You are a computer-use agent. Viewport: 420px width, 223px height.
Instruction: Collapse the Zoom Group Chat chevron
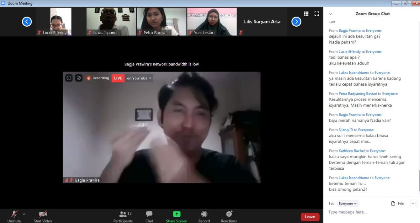tap(331, 14)
